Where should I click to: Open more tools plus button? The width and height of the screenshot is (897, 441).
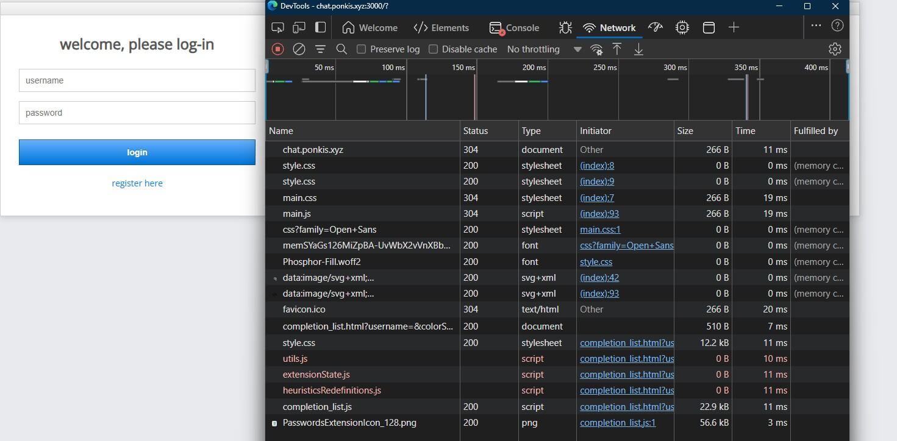tap(734, 27)
